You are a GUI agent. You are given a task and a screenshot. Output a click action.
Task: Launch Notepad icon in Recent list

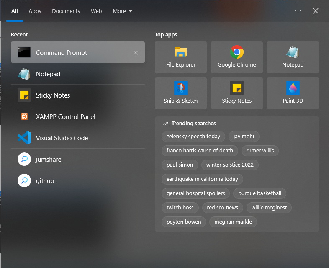tap(24, 74)
